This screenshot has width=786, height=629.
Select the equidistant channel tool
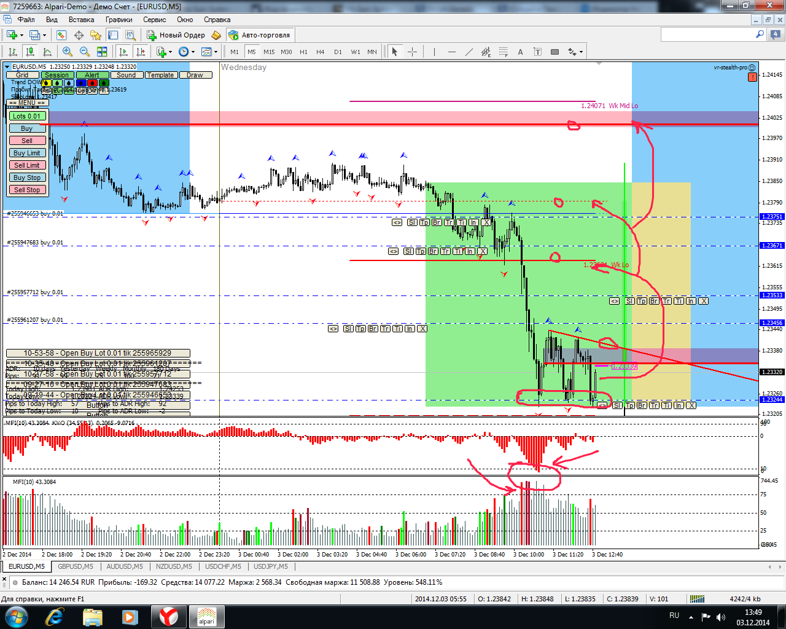coord(486,52)
